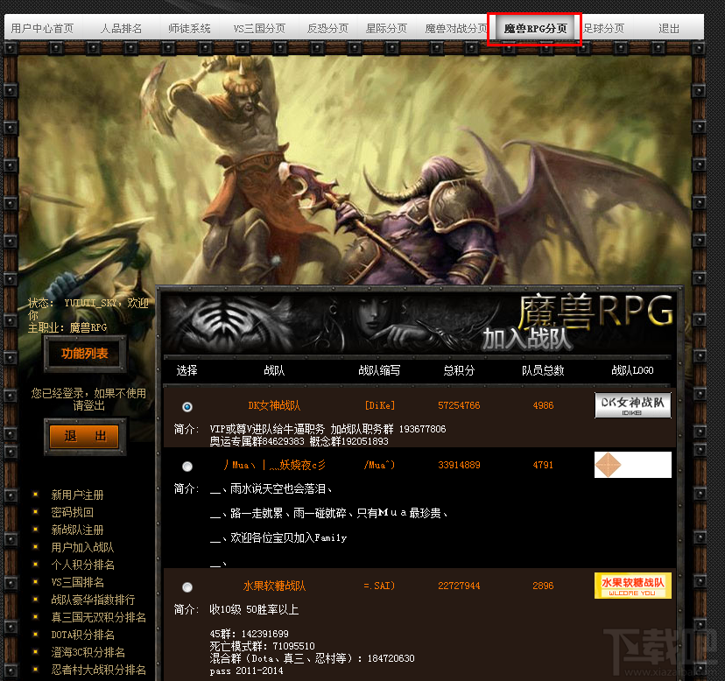Click the /Mua^) team abbreviation
The image size is (725, 681).
point(380,465)
